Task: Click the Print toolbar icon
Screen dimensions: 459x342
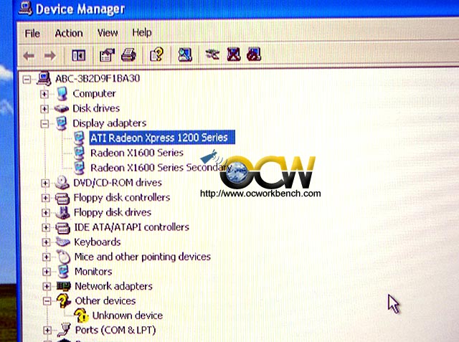Action: (x=128, y=54)
